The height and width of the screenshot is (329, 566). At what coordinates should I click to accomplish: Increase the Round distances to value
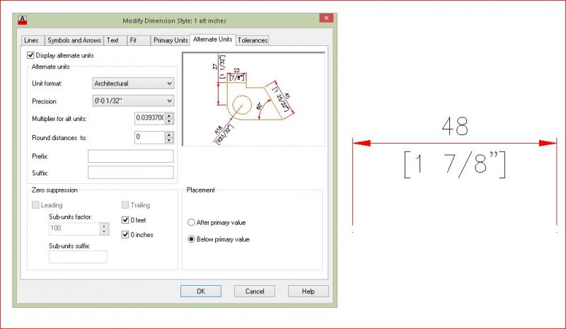169,134
